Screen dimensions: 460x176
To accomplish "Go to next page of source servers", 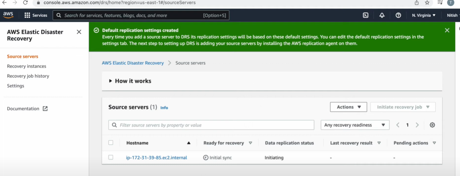I will [x=417, y=125].
